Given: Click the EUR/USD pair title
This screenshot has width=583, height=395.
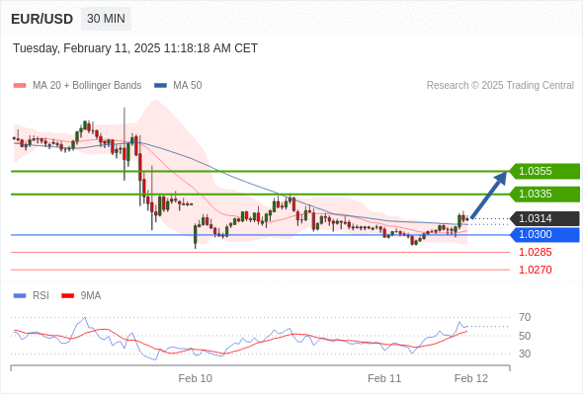Looking at the screenshot, I should tap(42, 19).
